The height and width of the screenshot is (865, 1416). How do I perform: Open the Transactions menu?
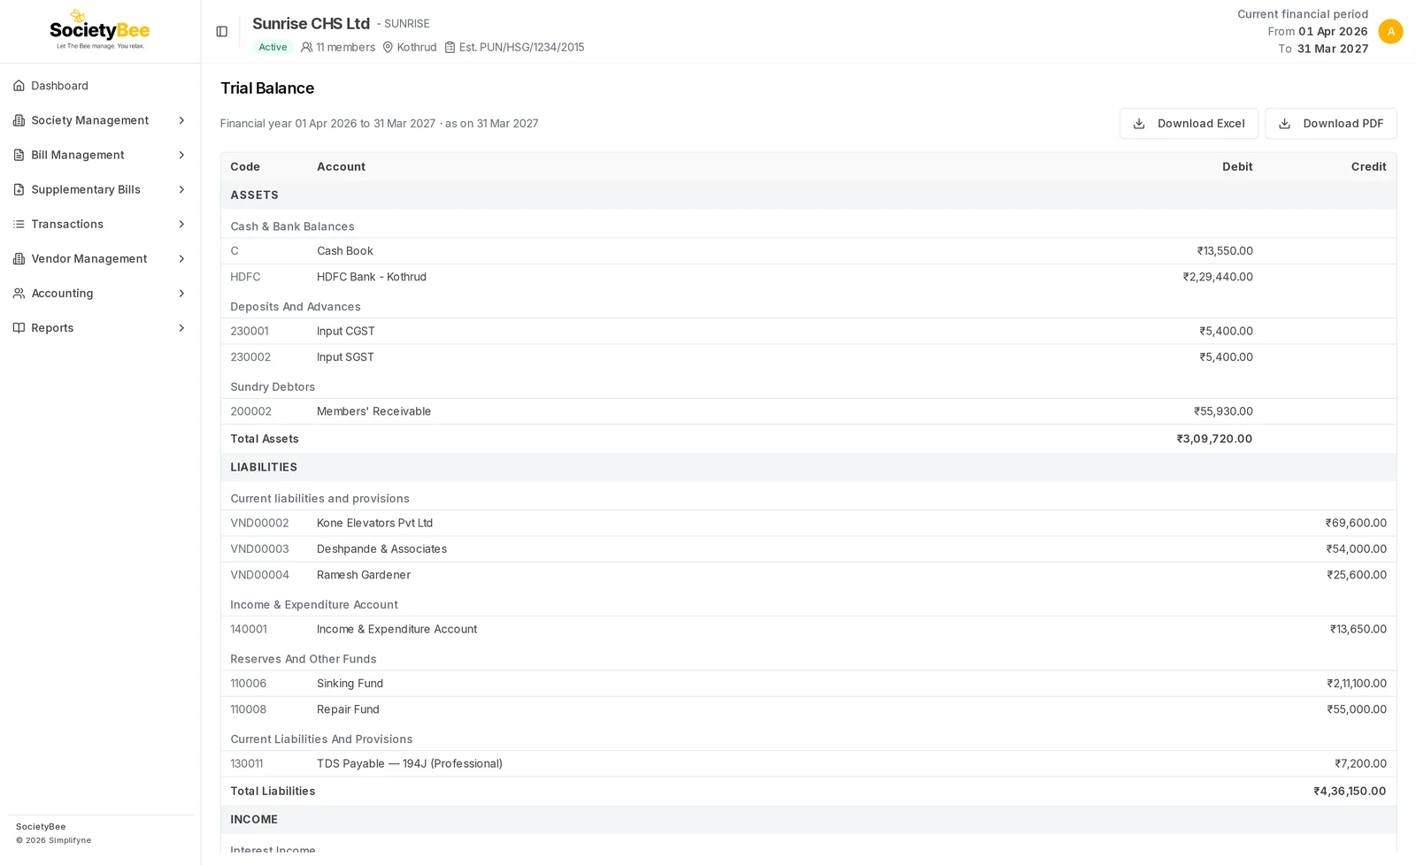(100, 224)
